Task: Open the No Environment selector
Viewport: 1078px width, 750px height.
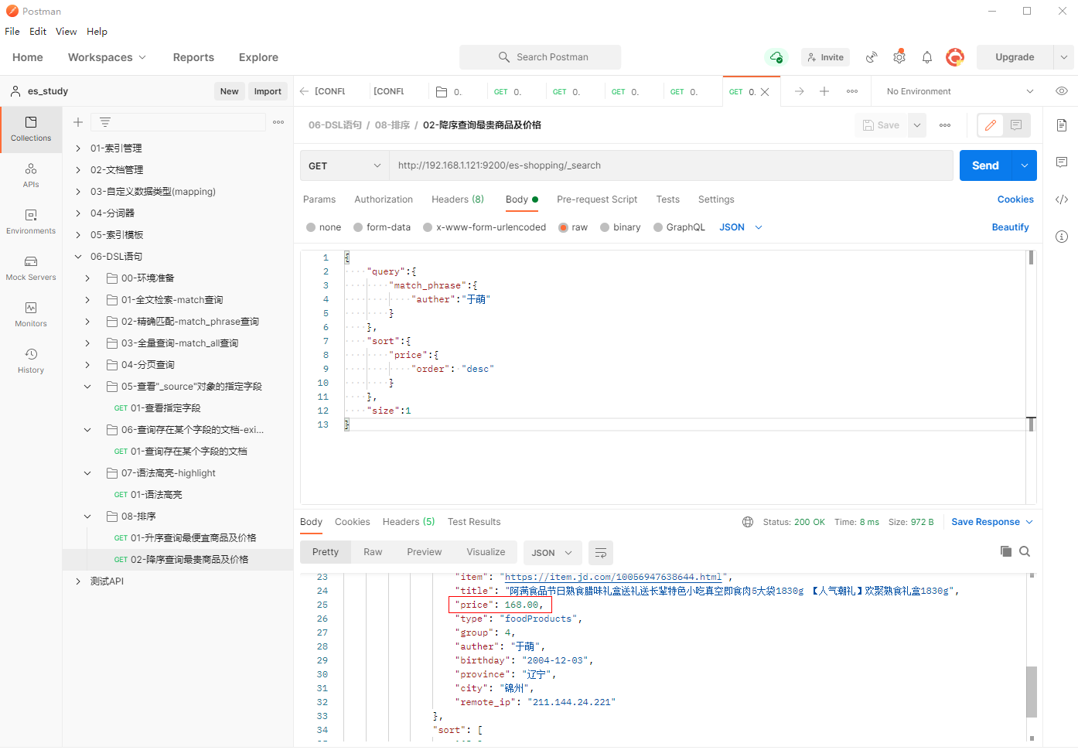Action: tap(959, 91)
